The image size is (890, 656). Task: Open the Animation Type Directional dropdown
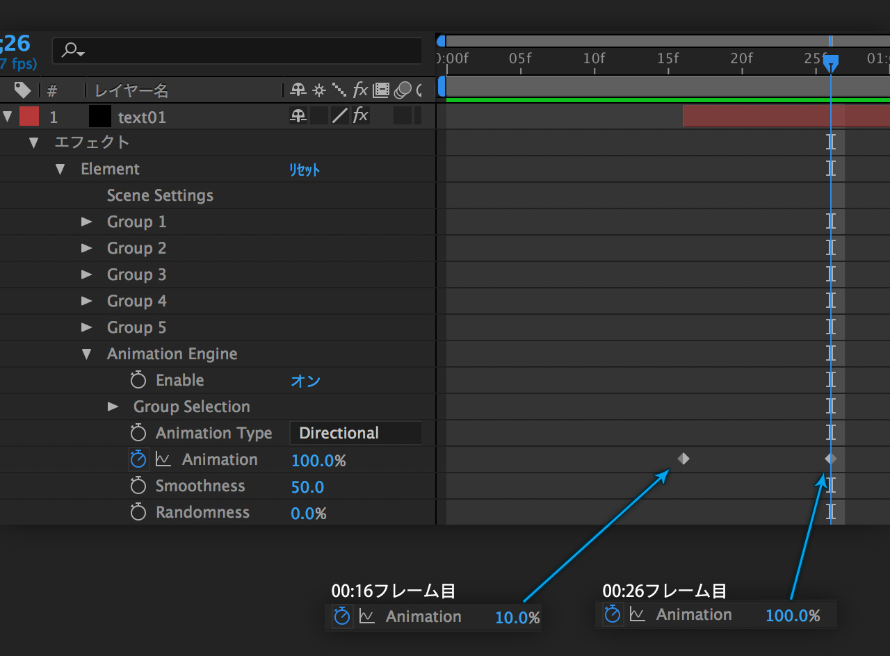pyautogui.click(x=355, y=433)
